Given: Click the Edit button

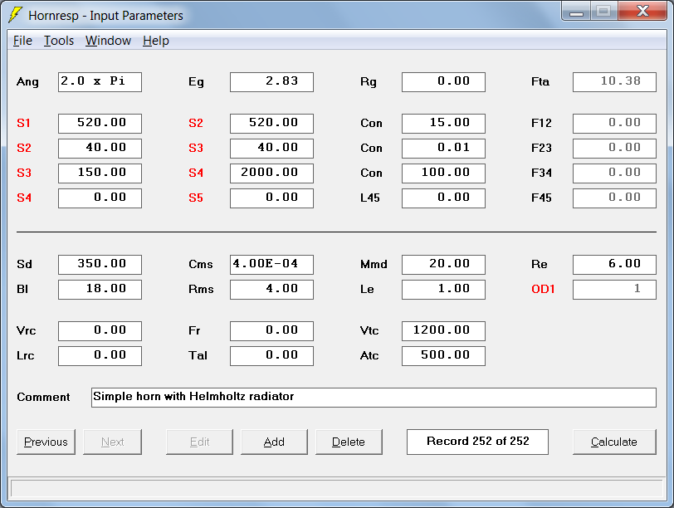Looking at the screenshot, I should click(199, 442).
